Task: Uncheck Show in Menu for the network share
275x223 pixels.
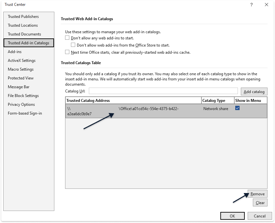Action: pos(237,108)
